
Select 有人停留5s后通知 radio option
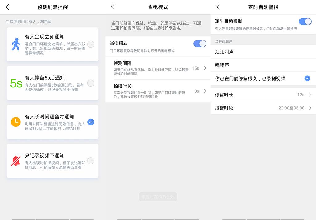coord(91,83)
